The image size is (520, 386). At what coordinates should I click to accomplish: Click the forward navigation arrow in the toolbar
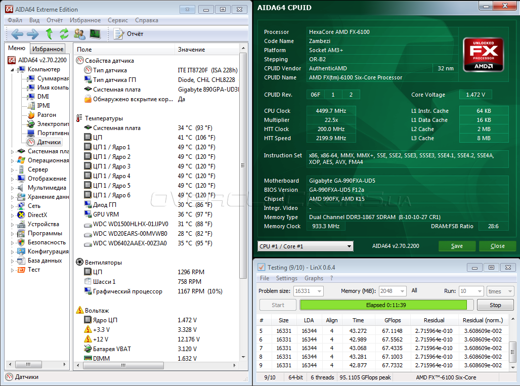pos(32,34)
